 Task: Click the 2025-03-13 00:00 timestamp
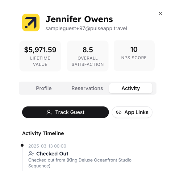tap(47, 146)
